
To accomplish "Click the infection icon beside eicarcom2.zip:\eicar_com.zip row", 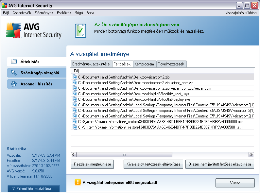I will 75,82.
